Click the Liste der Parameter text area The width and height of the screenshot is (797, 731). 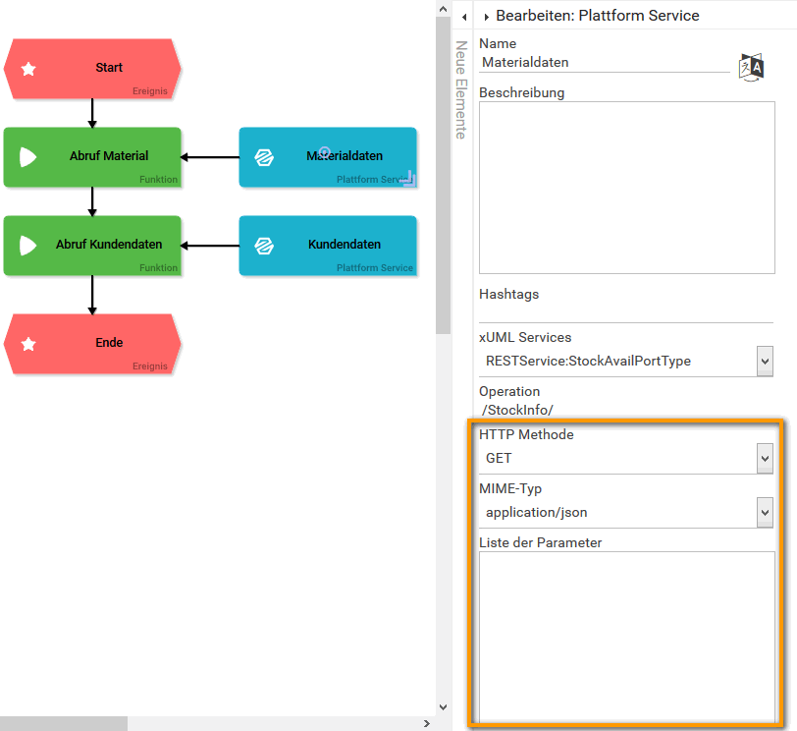point(626,634)
